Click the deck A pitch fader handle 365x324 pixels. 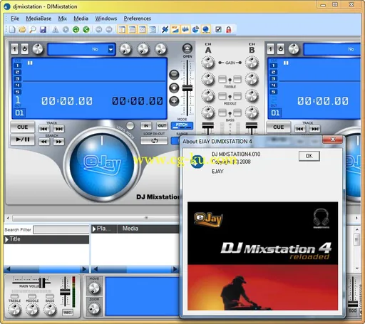click(x=187, y=88)
